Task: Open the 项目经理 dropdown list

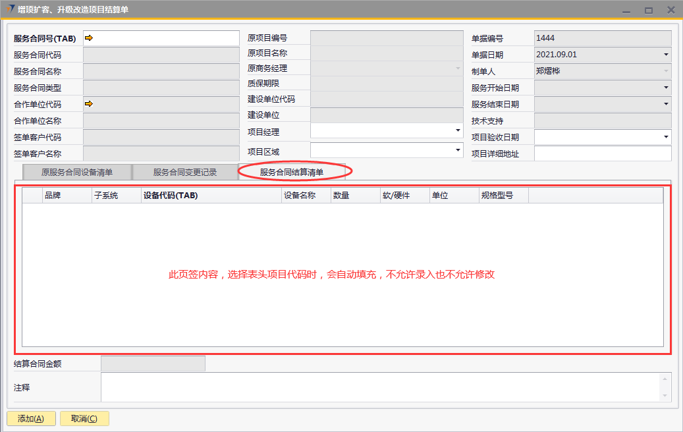Action: [x=458, y=131]
